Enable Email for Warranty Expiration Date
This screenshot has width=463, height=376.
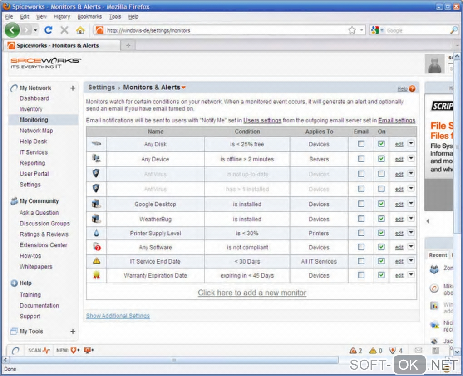pos(361,275)
